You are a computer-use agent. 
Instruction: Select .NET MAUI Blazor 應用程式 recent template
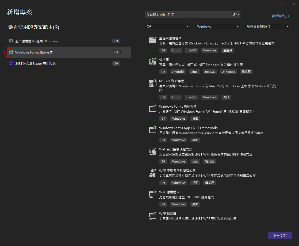69,63
